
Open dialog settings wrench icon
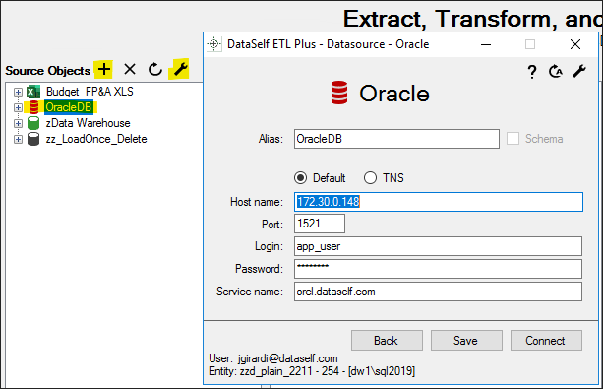(578, 71)
